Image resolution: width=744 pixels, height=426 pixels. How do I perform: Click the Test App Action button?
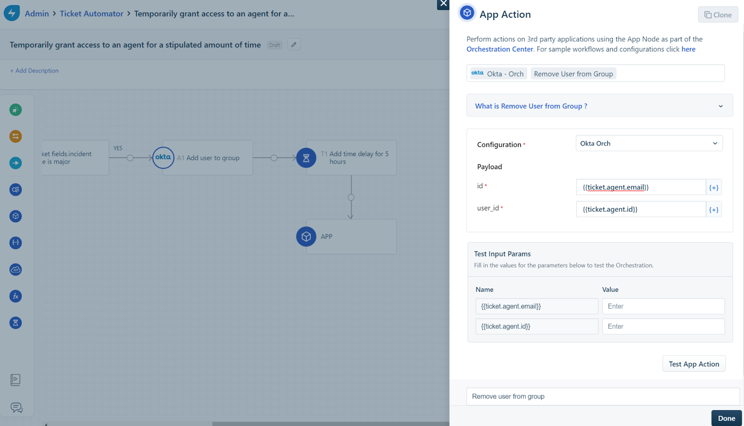click(694, 364)
